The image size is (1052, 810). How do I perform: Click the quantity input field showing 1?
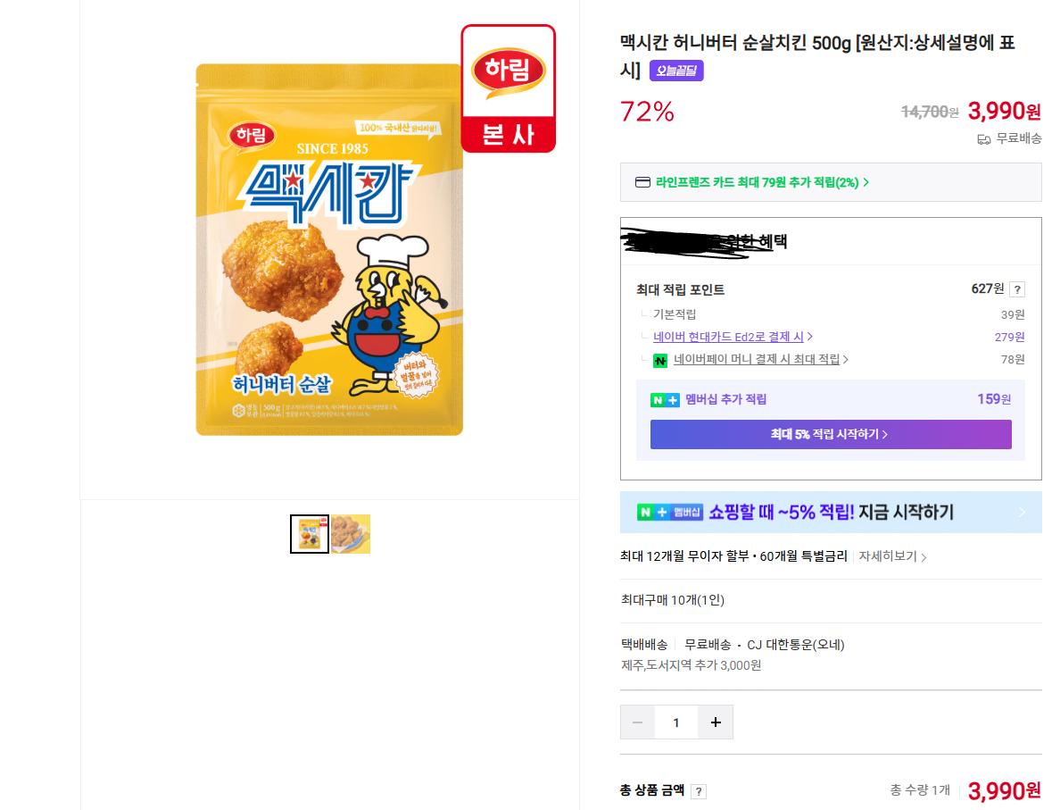[675, 722]
